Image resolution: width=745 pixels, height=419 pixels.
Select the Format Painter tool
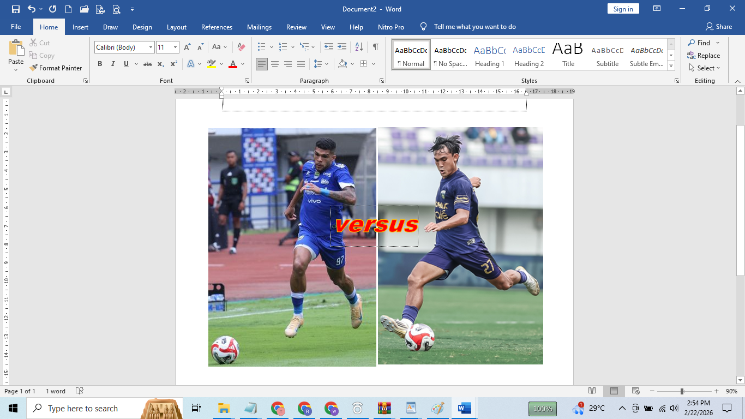(x=56, y=68)
